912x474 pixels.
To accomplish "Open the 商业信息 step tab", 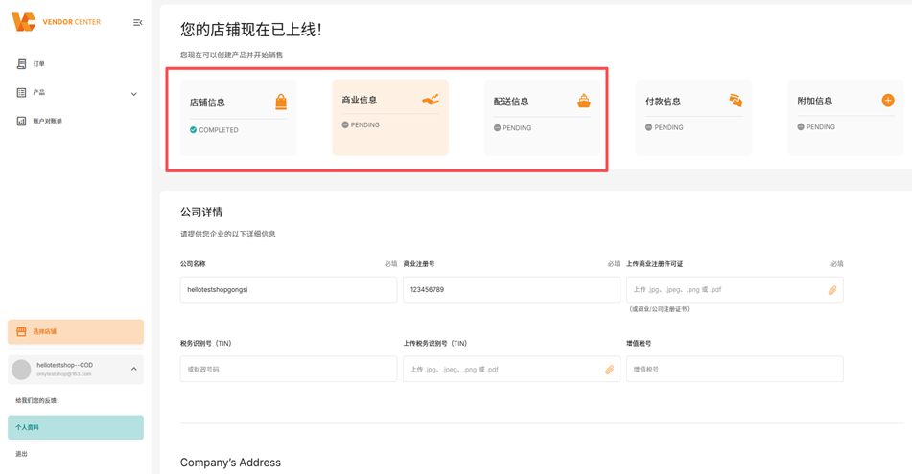I will [390, 118].
